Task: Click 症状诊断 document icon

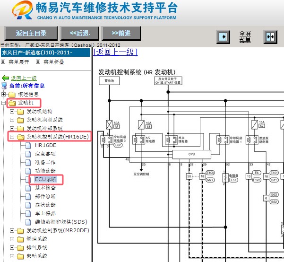Action: point(28,205)
